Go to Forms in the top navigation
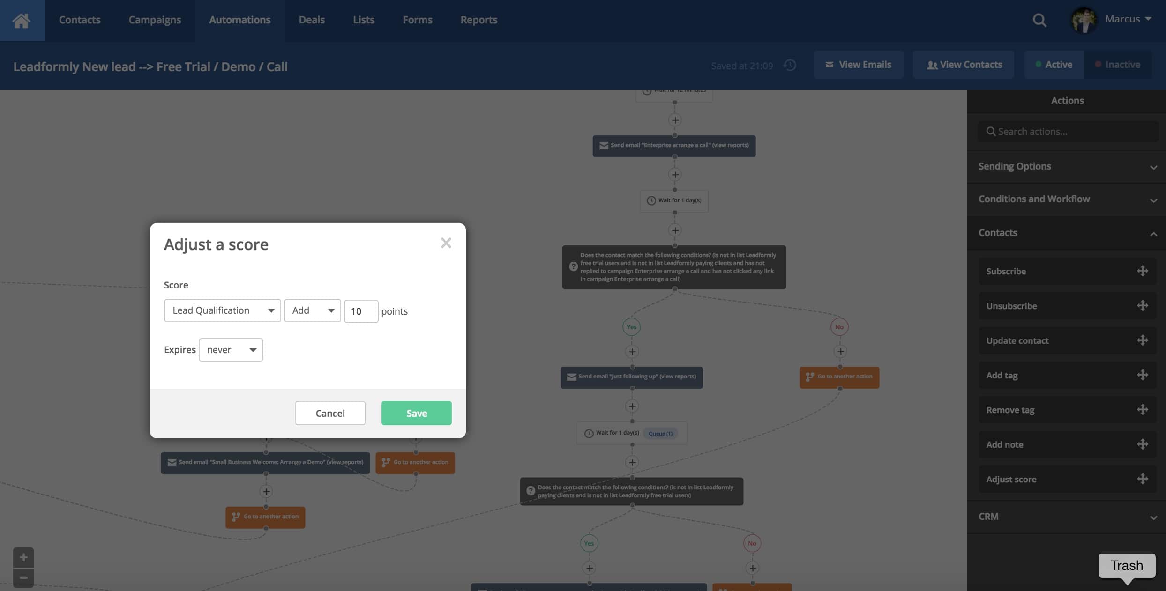1166x591 pixels. click(418, 20)
